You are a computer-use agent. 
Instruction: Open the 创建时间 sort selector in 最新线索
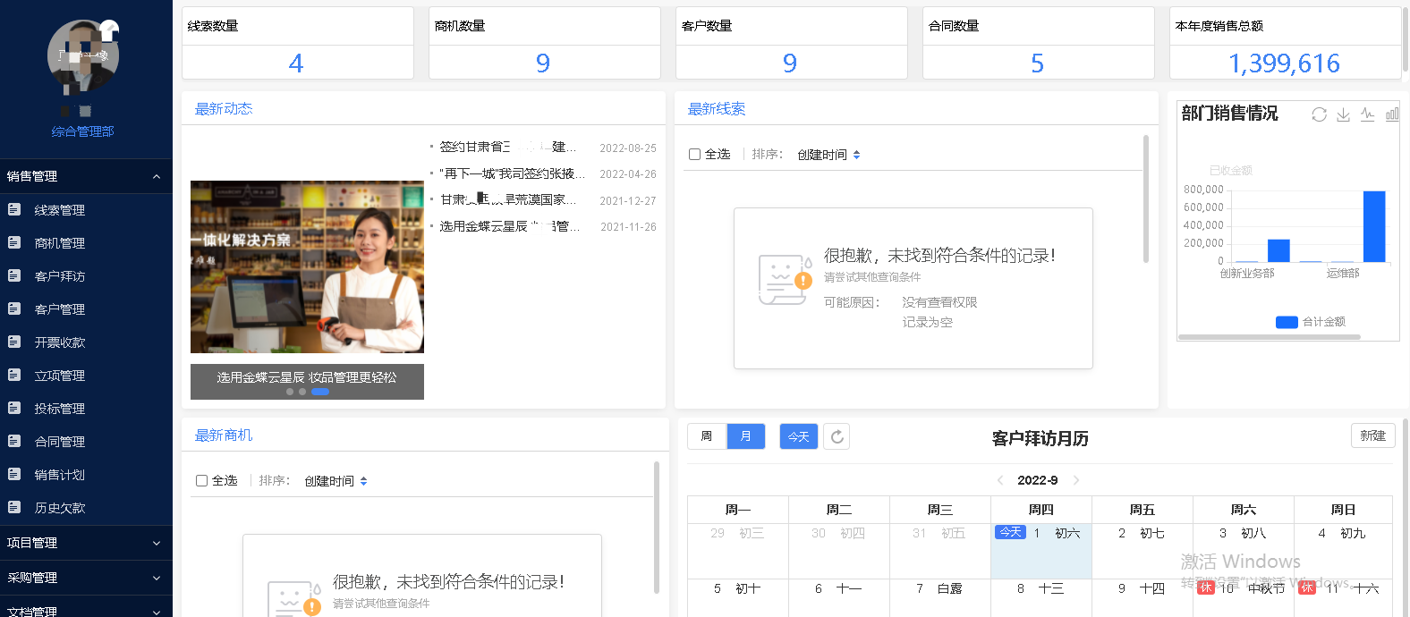(x=828, y=155)
